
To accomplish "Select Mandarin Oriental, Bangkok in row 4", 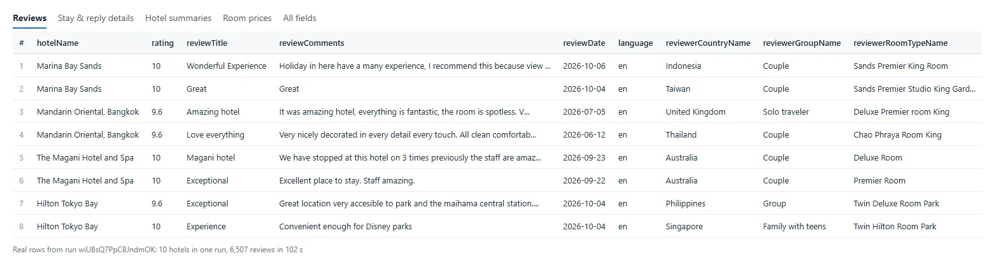I will point(88,135).
